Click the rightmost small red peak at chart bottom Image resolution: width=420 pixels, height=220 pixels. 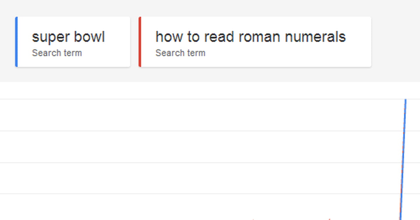[x=329, y=219]
